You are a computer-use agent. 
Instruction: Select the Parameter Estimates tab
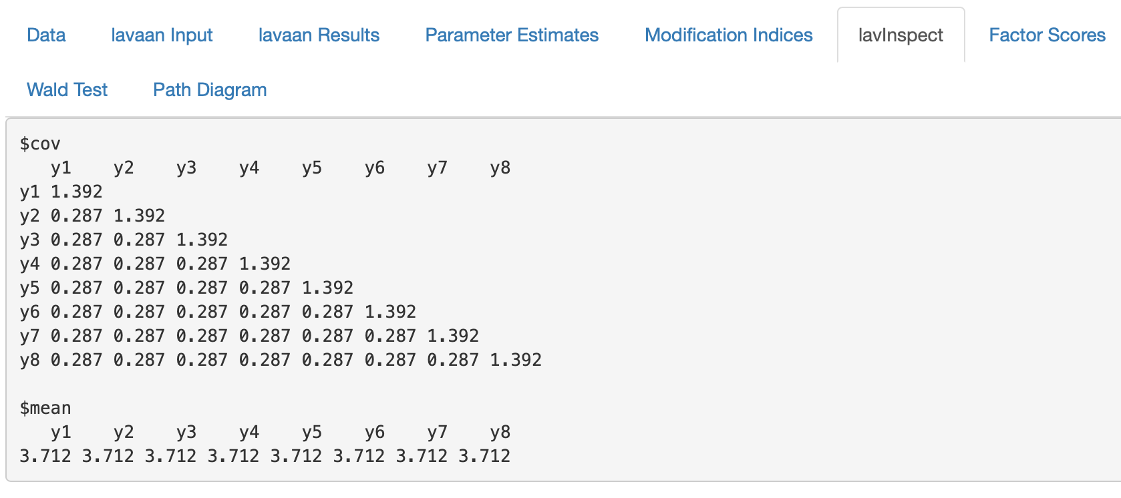pos(512,35)
